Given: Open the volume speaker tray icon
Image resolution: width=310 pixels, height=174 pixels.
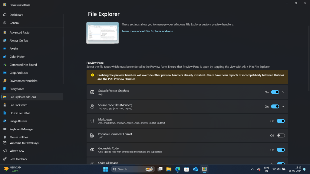Looking at the screenshot, I should click(279, 169).
